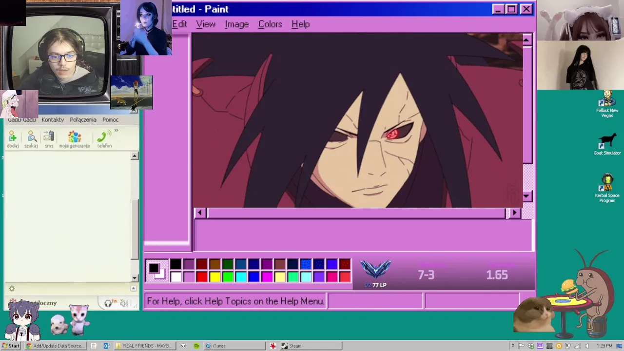The width and height of the screenshot is (624, 351).
Task: Click the red splat icon on taskbar
Action: point(273,346)
